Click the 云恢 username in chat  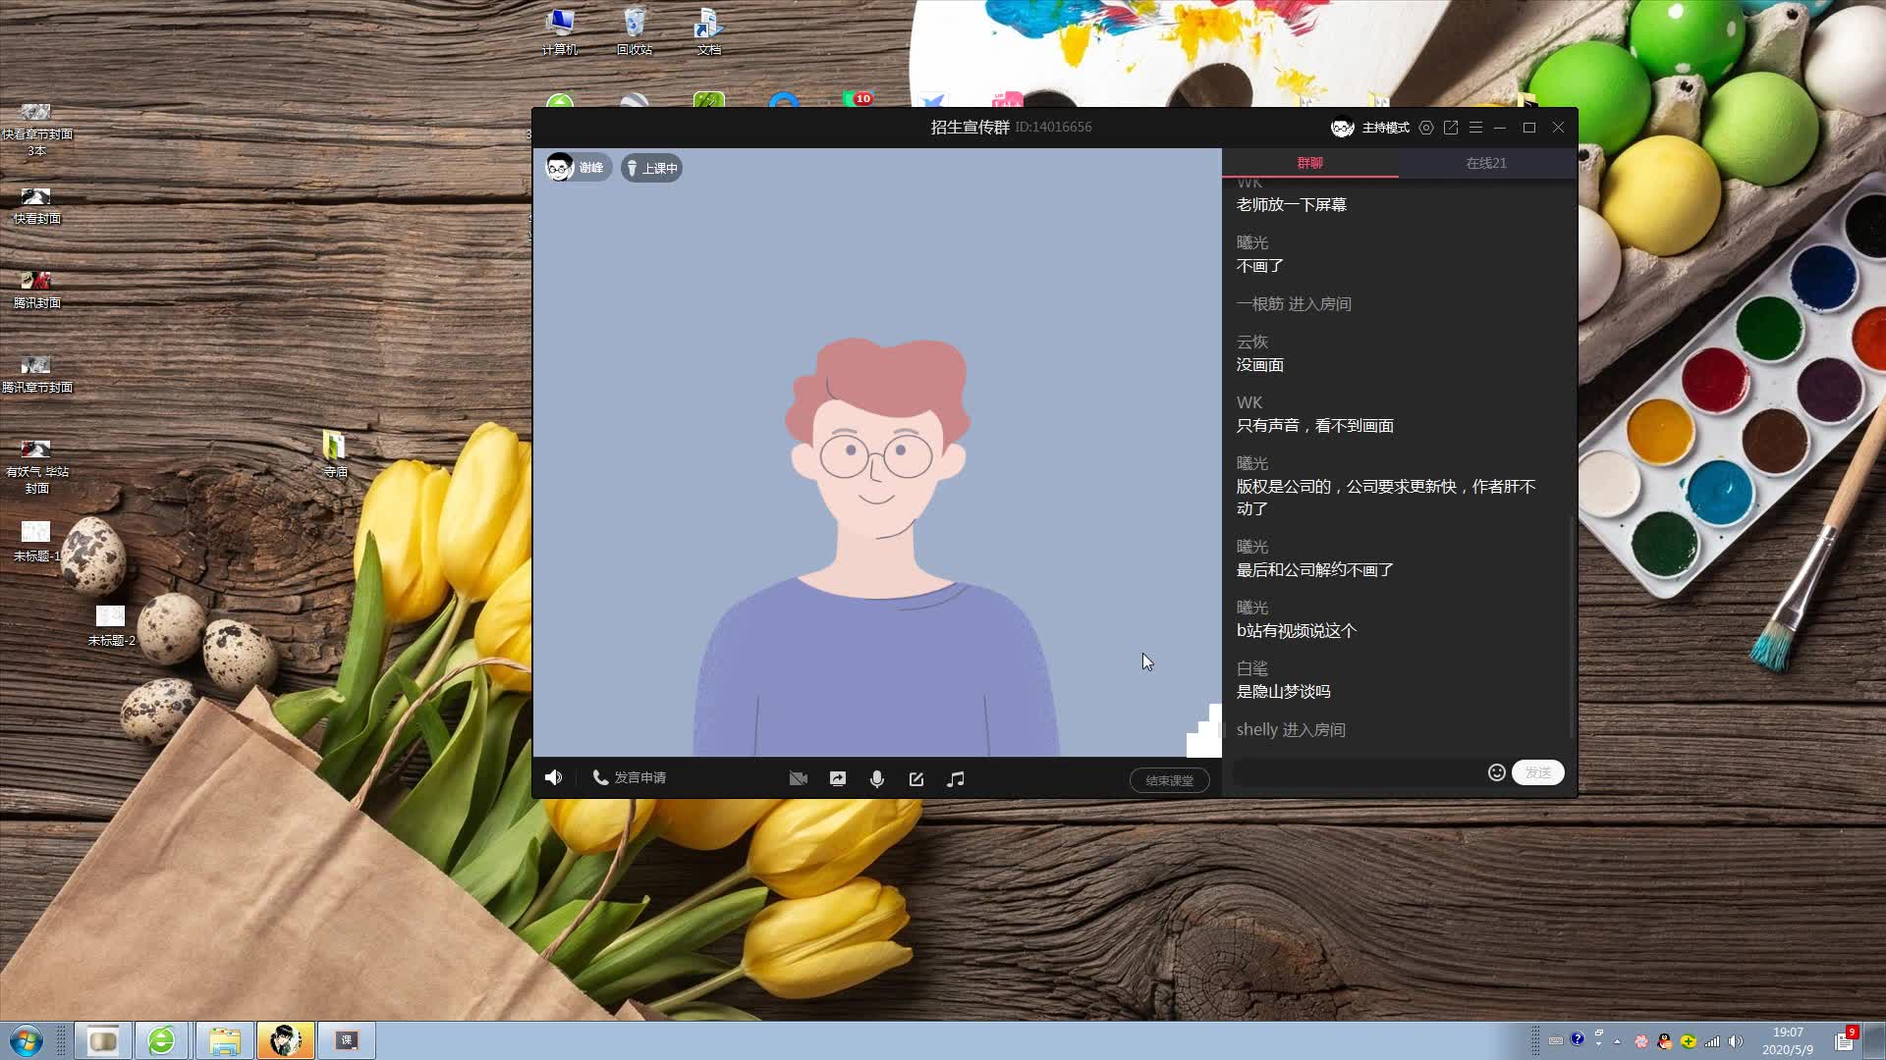[1252, 342]
